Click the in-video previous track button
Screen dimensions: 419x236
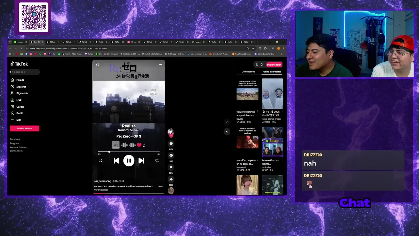[116, 161]
